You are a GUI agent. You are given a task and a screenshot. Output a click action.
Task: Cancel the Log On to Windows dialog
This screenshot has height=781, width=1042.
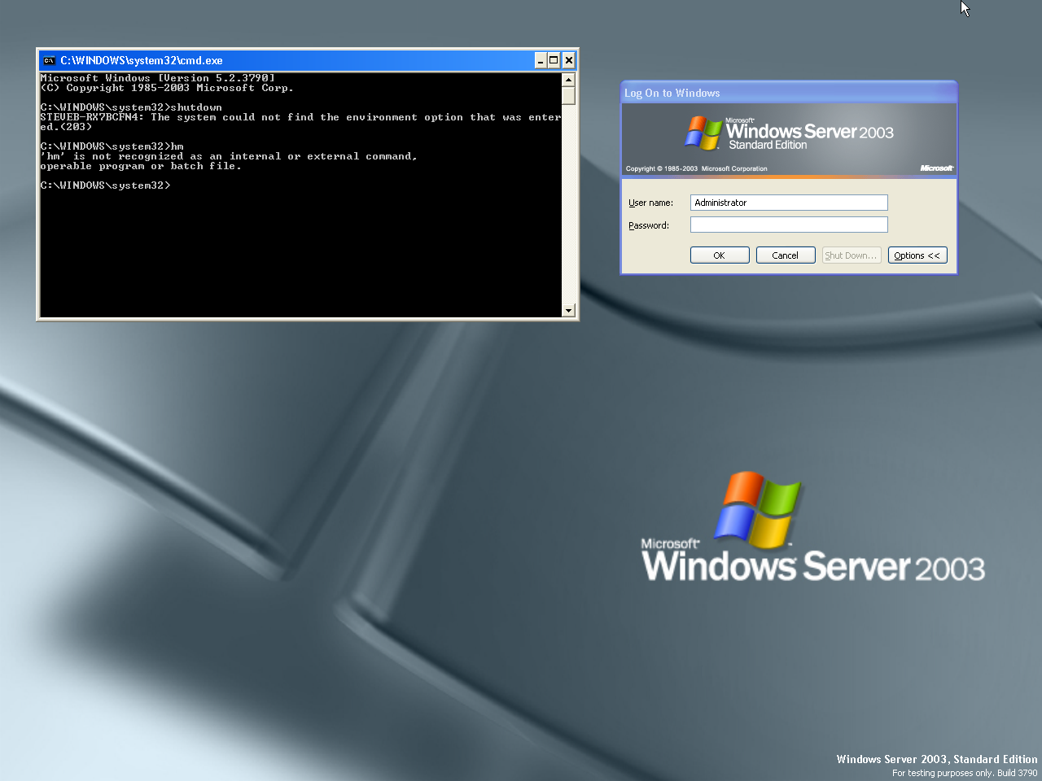(x=786, y=255)
